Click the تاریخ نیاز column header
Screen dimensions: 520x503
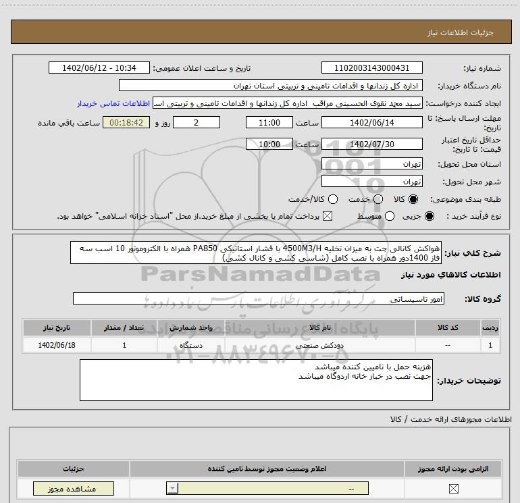57,327
